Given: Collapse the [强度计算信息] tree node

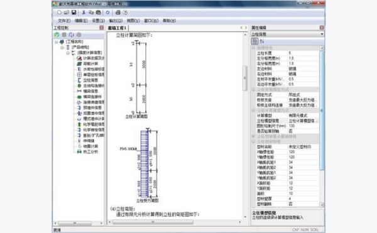Looking at the screenshot, I should [68, 53].
